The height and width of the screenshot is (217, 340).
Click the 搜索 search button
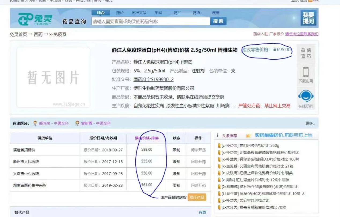coord(218,21)
